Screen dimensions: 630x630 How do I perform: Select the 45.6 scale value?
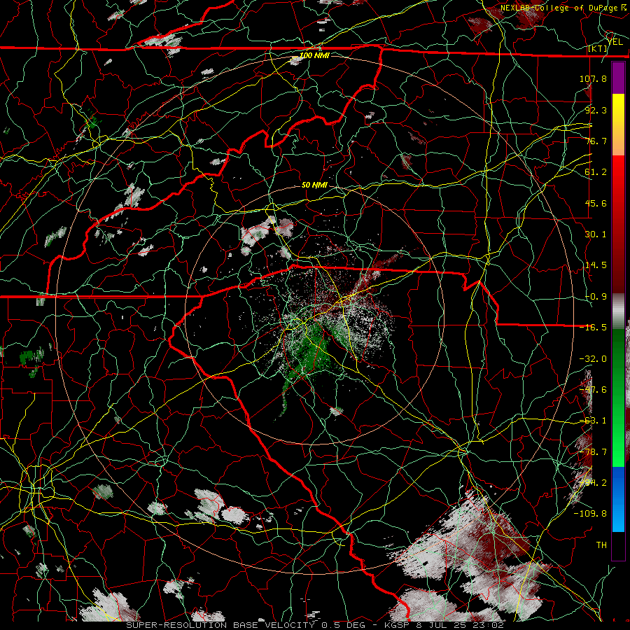pos(596,203)
